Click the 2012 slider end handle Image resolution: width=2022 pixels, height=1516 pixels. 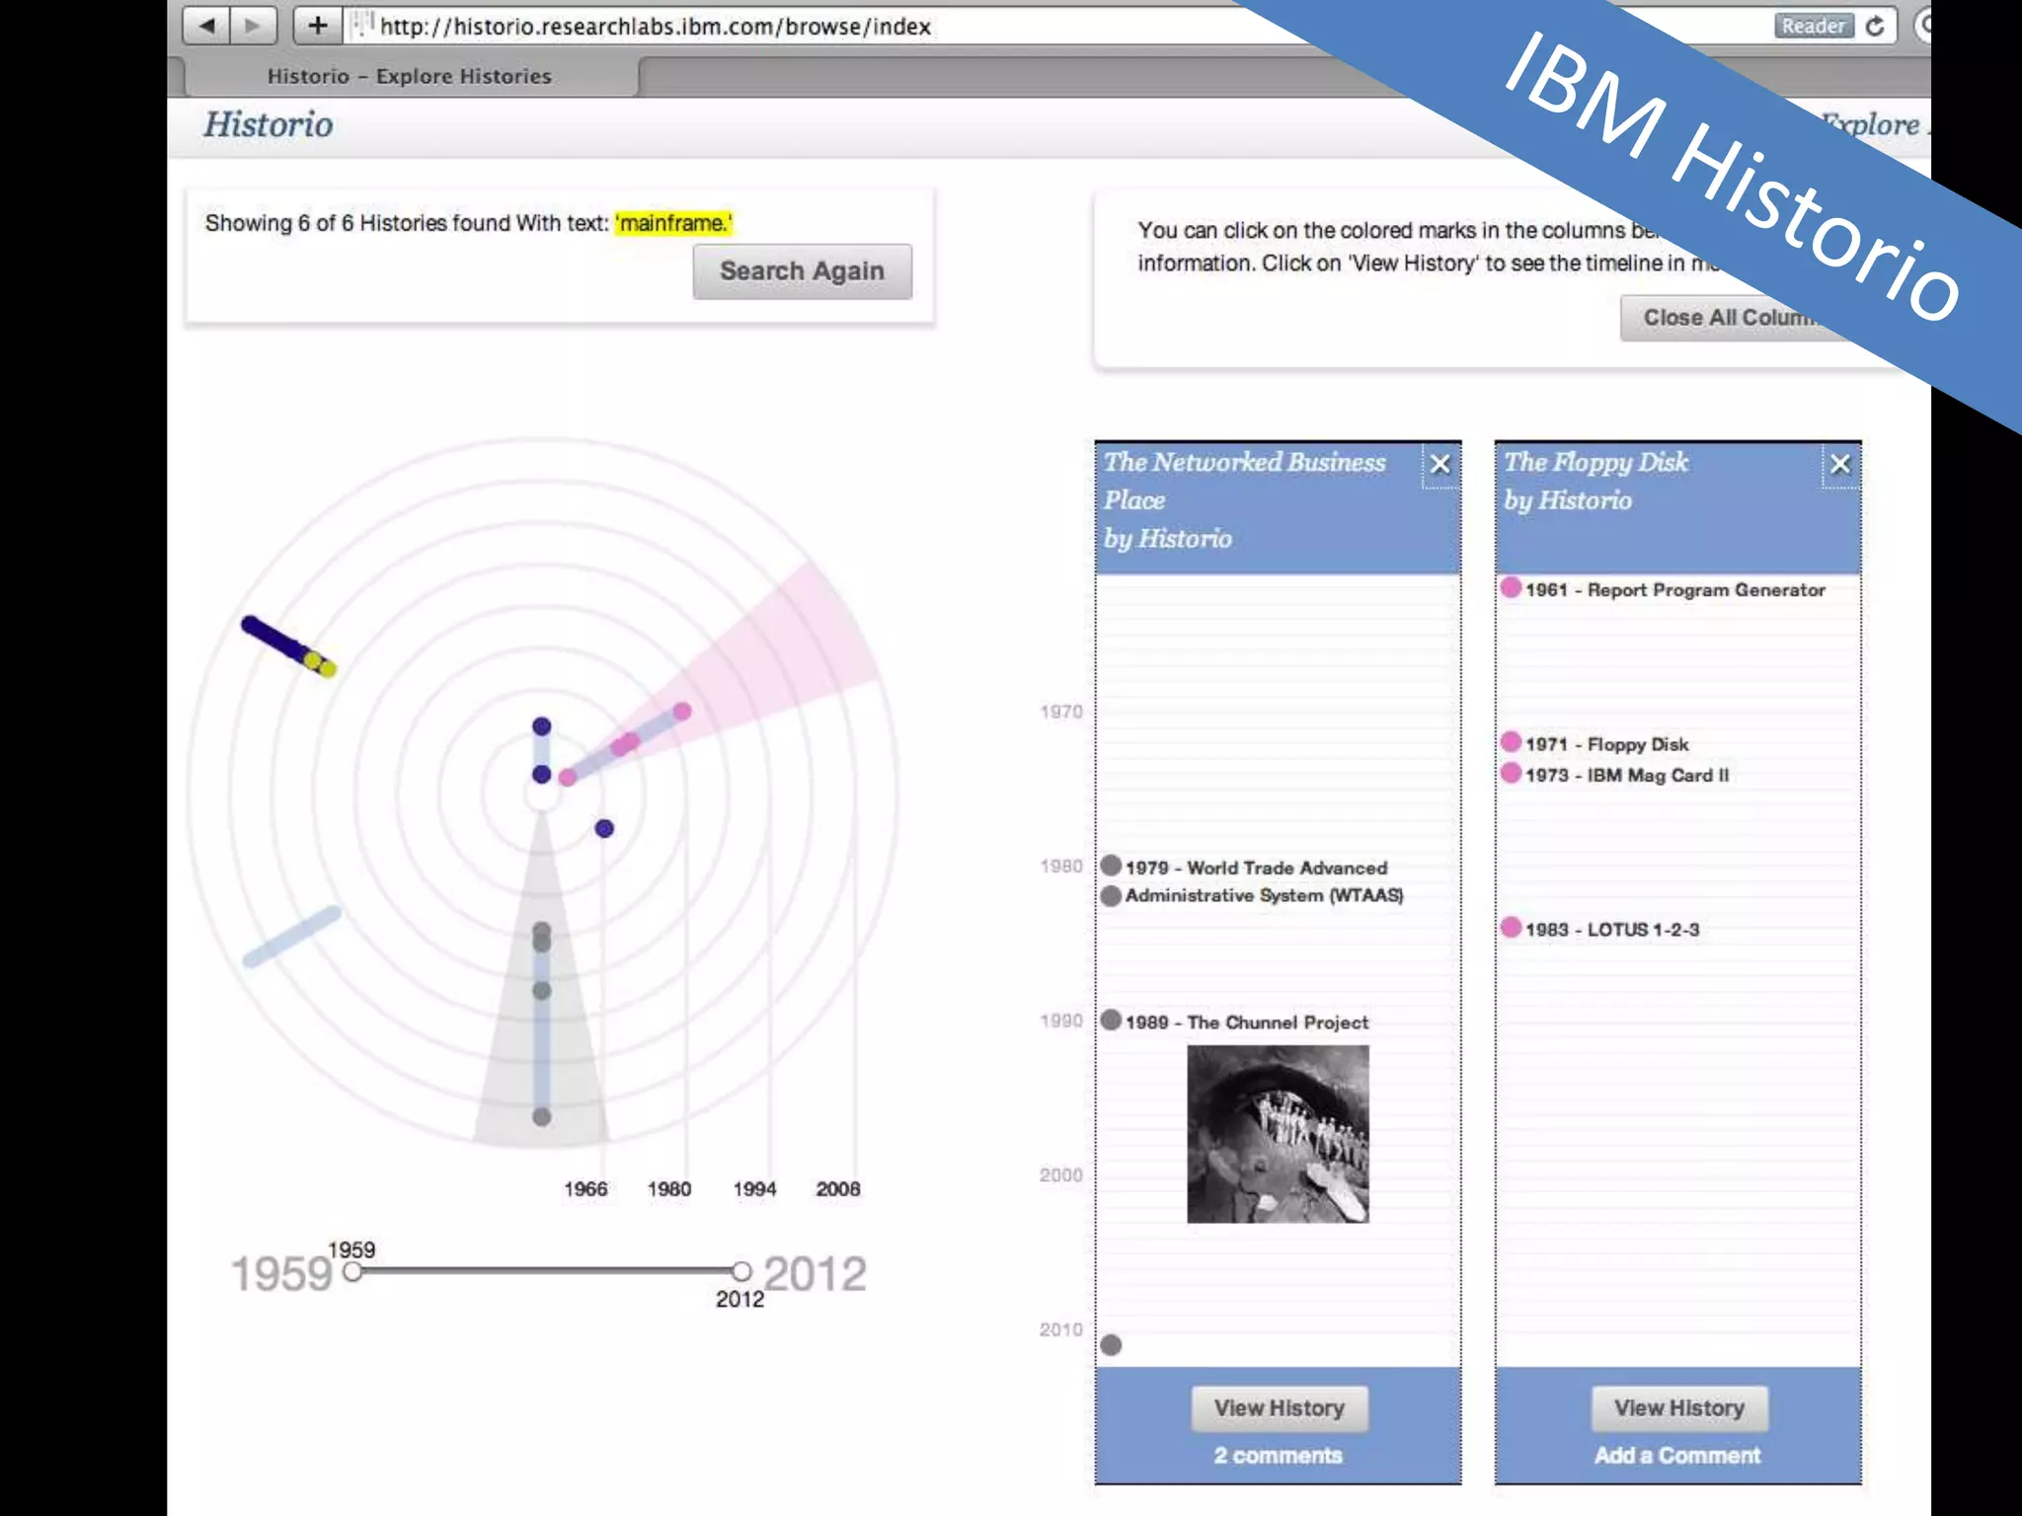pyautogui.click(x=741, y=1271)
